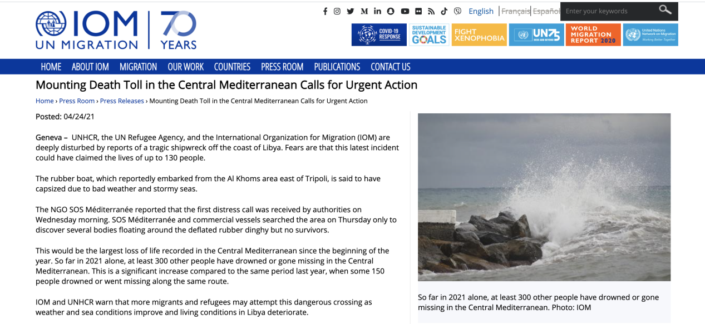Select Français language option
The width and height of the screenshot is (705, 324).
(x=515, y=11)
